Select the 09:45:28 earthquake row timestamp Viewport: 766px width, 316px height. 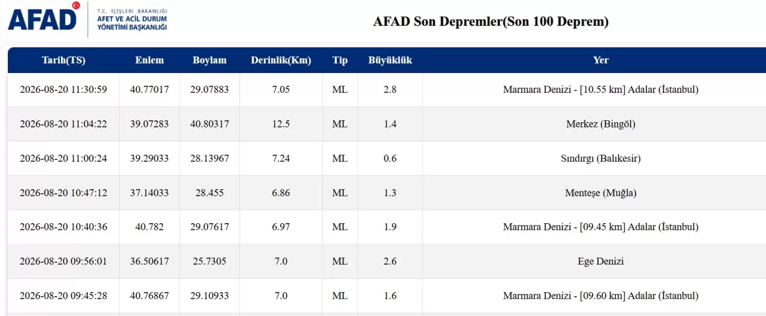pos(63,296)
